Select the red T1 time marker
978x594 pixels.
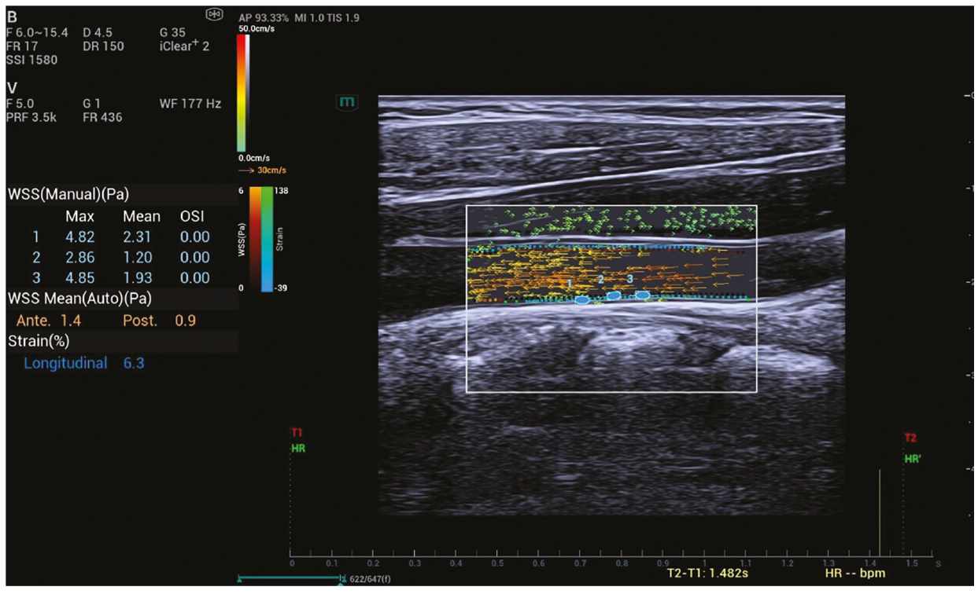coord(297,434)
